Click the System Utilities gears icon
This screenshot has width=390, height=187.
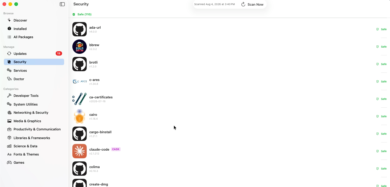click(9, 104)
